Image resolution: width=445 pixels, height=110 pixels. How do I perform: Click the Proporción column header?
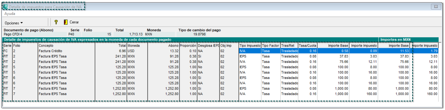(188, 46)
